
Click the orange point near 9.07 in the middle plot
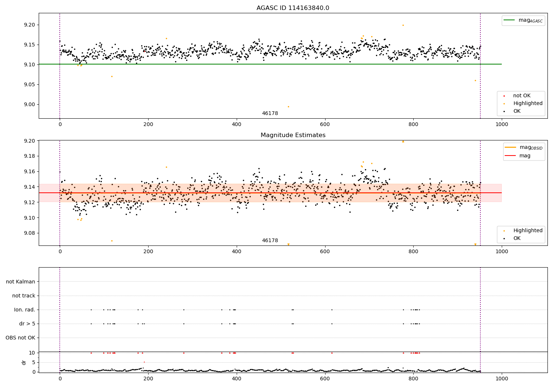(112, 241)
